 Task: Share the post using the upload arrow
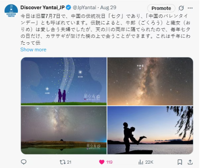point(190,162)
